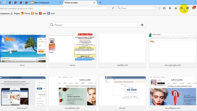Reload the current page

(113, 8)
